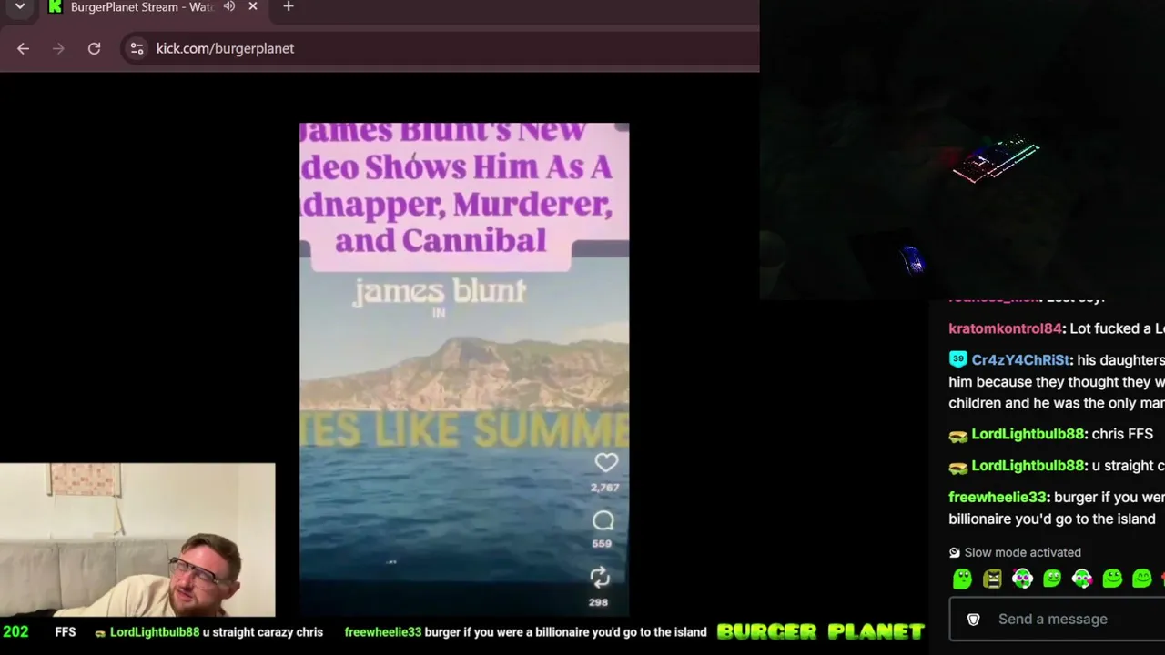Open LordLightbulb88's profile on 'chris FFS' message
The height and width of the screenshot is (655, 1165).
pyautogui.click(x=1028, y=435)
